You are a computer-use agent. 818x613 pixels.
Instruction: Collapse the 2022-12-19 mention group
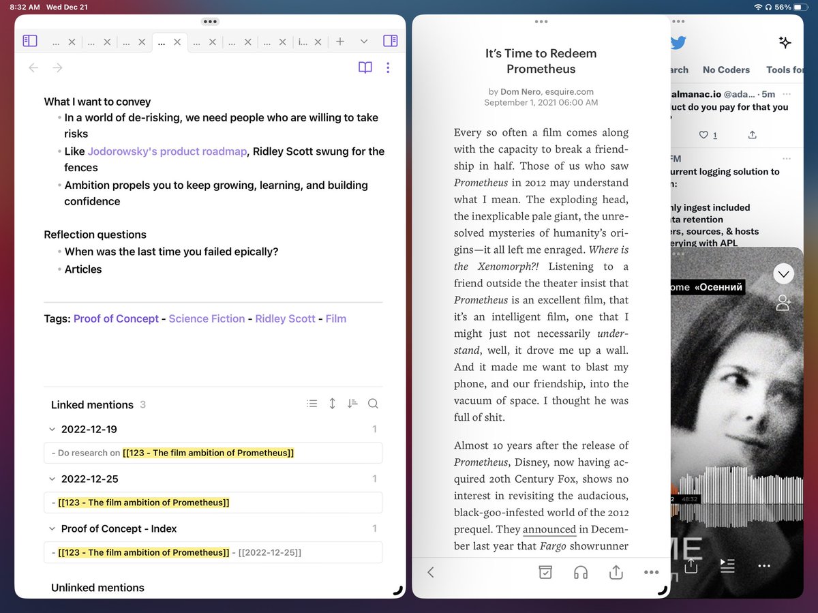[x=52, y=430]
